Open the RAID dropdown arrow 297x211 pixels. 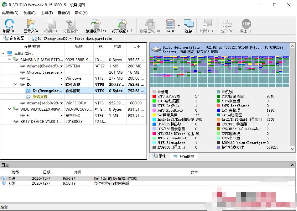point(179,25)
